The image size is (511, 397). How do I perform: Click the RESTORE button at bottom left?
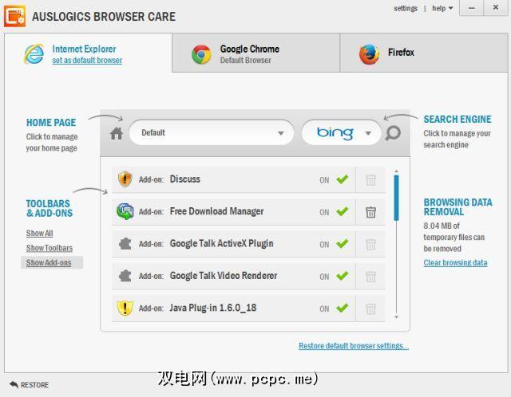tap(29, 384)
